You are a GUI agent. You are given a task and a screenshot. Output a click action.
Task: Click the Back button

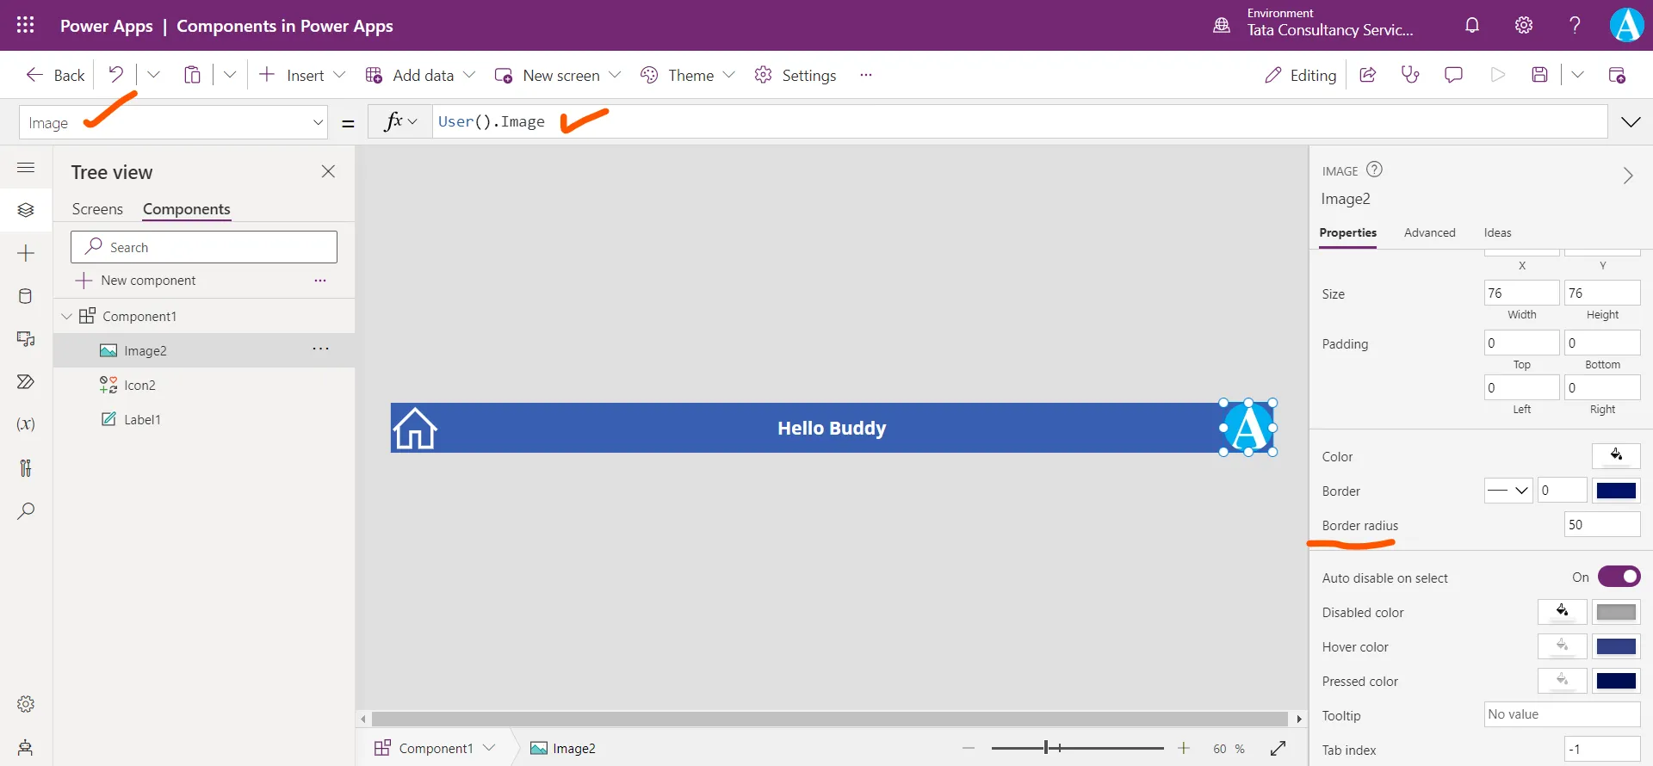click(55, 75)
